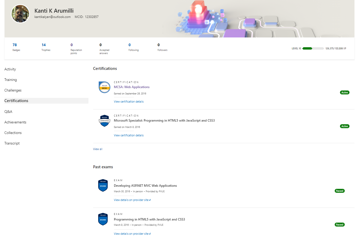Click the Earned on March 8, 2016 text
This screenshot has height=240, width=364.
click(x=127, y=127)
